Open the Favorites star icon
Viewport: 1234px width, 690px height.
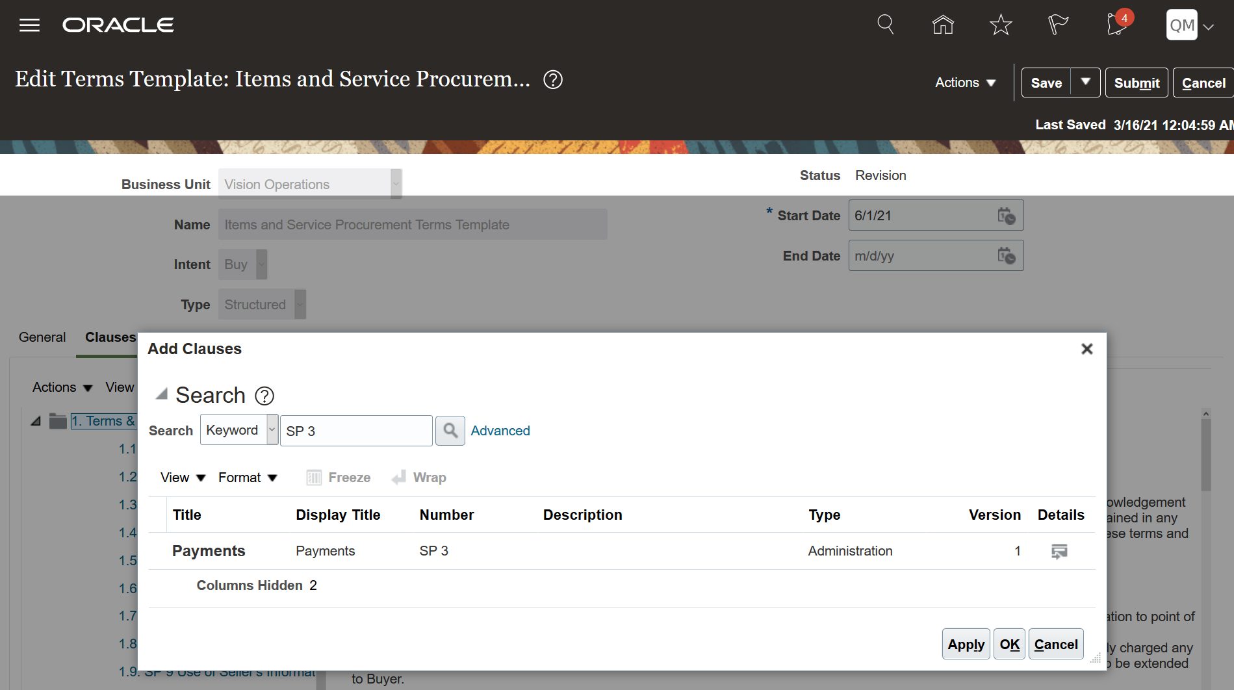pos(1001,25)
